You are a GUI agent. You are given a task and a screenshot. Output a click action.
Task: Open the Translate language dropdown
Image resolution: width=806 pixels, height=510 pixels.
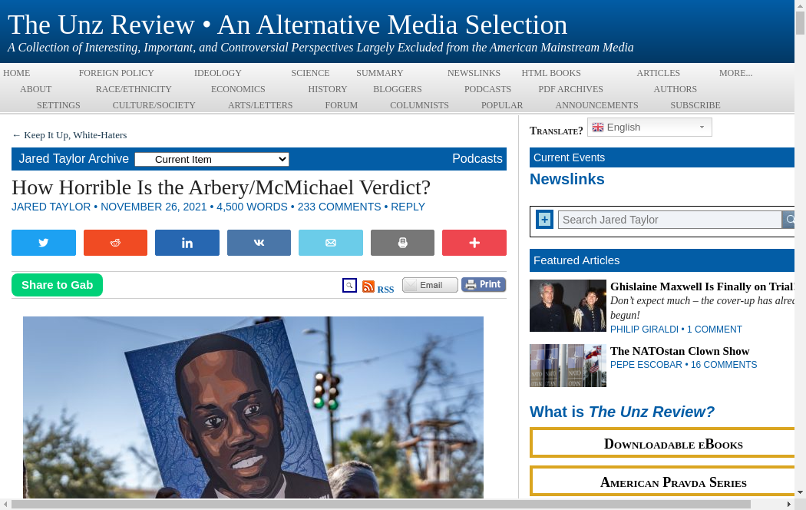649,127
